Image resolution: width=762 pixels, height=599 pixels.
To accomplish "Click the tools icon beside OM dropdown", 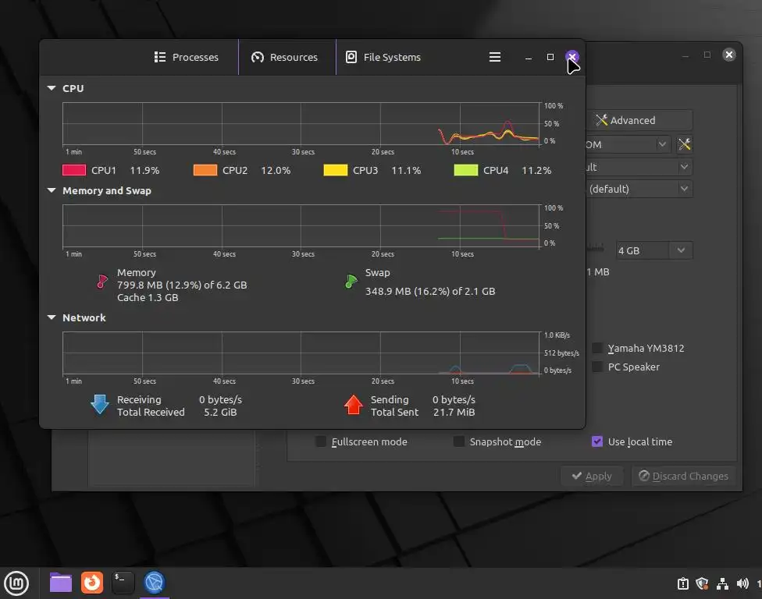I will coord(684,144).
